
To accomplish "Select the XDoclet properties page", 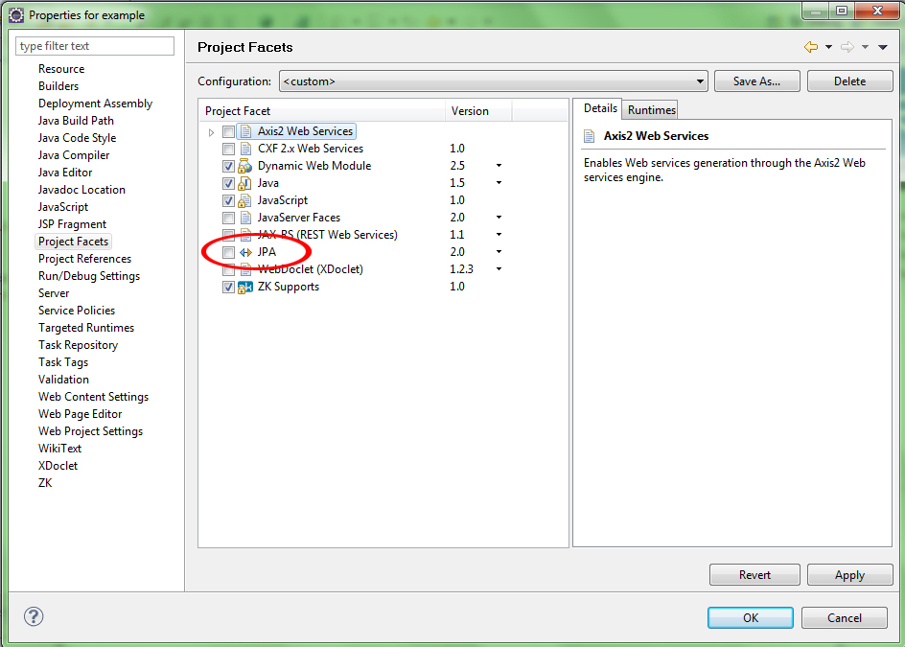I will 58,466.
